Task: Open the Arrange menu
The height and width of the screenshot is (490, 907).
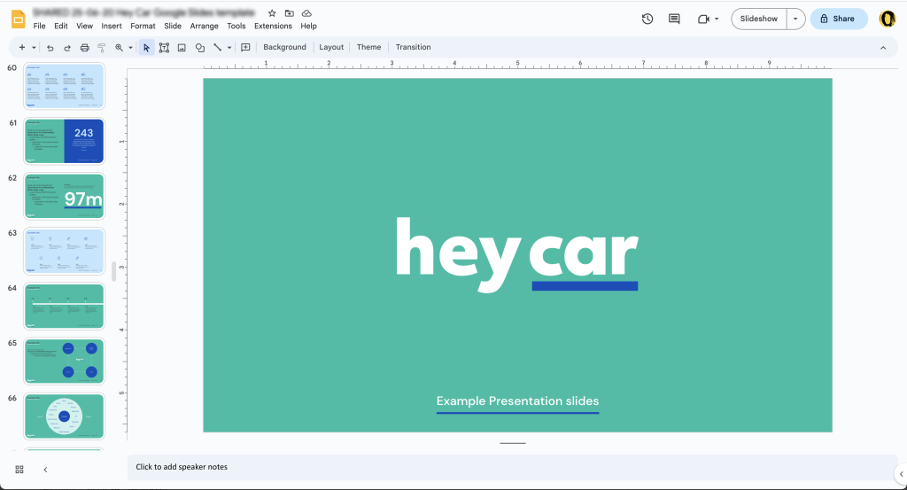Action: coord(205,26)
